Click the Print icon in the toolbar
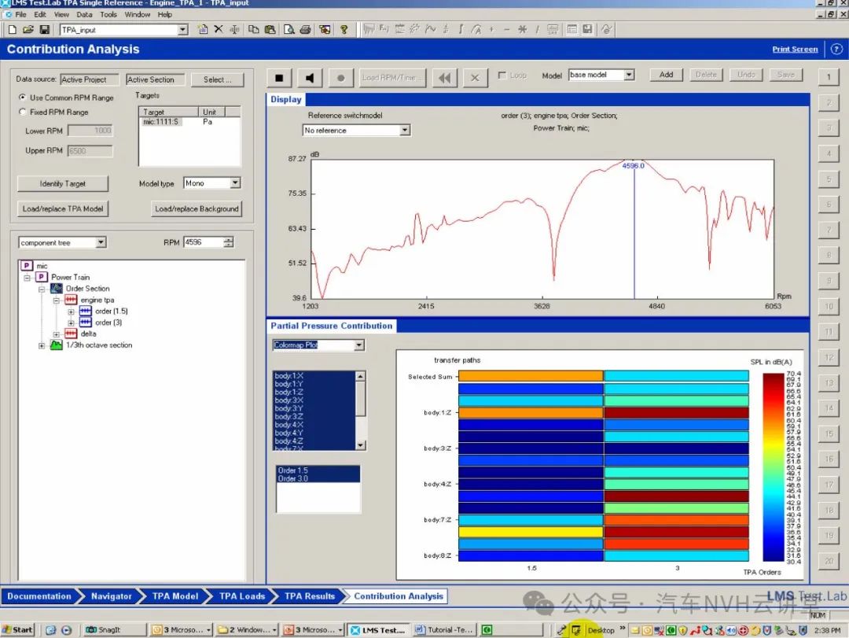The width and height of the screenshot is (849, 638). click(304, 30)
